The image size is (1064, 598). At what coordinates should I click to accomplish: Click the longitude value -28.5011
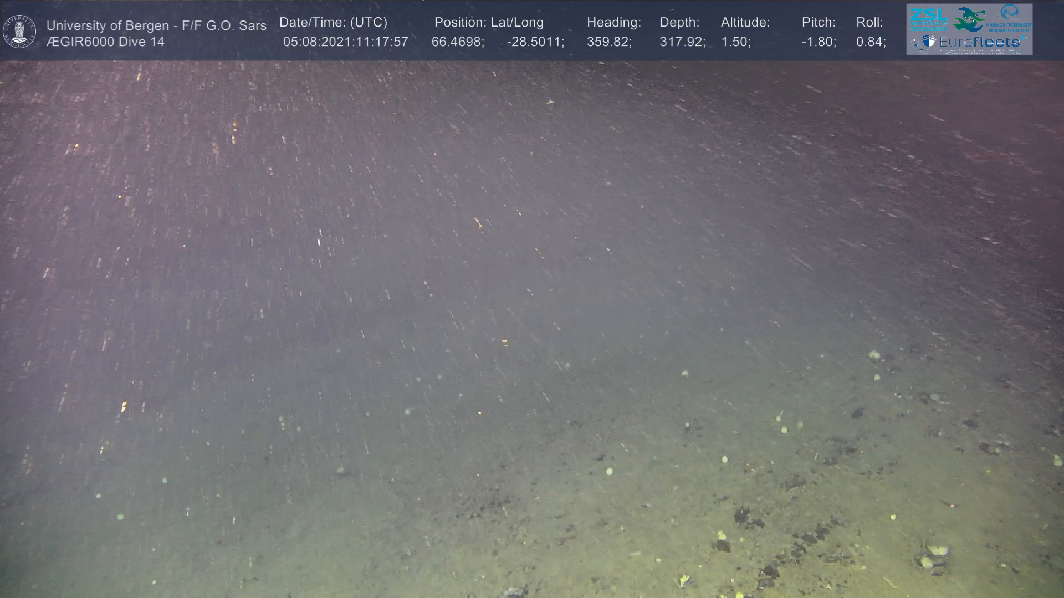(x=535, y=42)
